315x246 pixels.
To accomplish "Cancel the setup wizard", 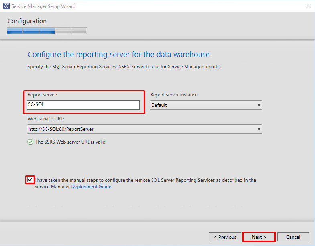I will coord(293,237).
